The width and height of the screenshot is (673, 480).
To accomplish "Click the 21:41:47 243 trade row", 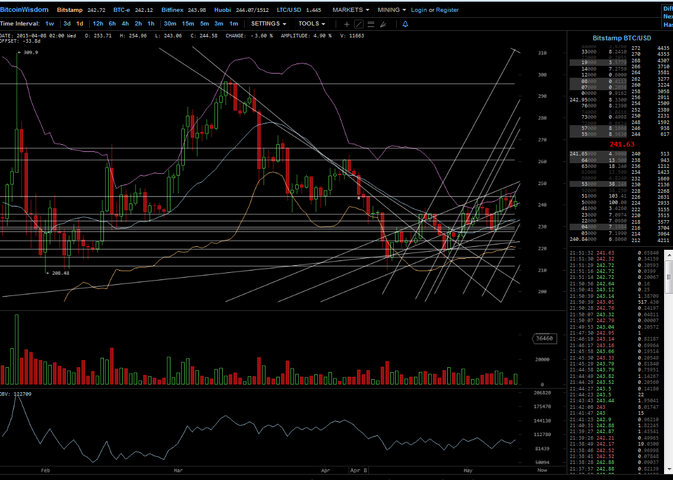I will coord(615,413).
